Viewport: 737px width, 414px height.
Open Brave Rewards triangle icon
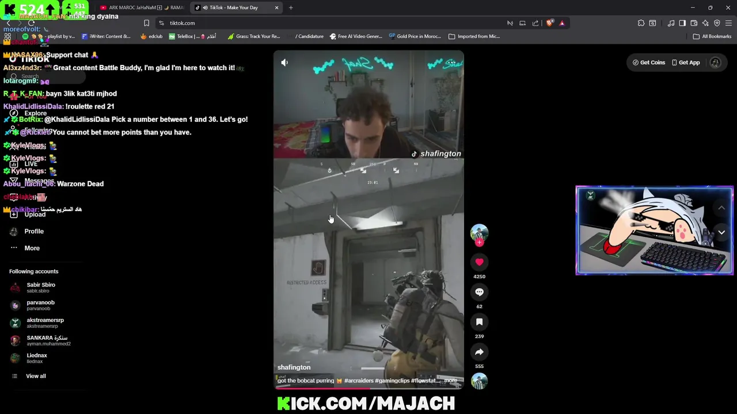click(x=562, y=23)
